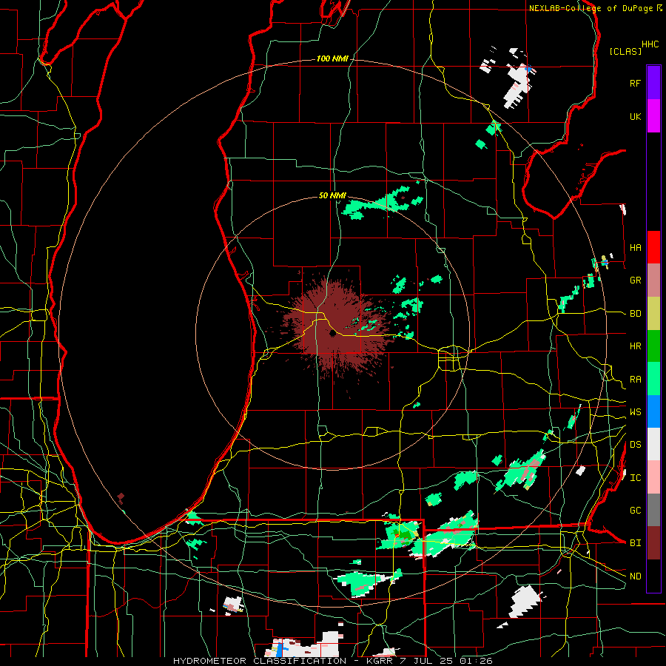Click the HHC product code text
The height and width of the screenshot is (666, 666).
pos(650,44)
